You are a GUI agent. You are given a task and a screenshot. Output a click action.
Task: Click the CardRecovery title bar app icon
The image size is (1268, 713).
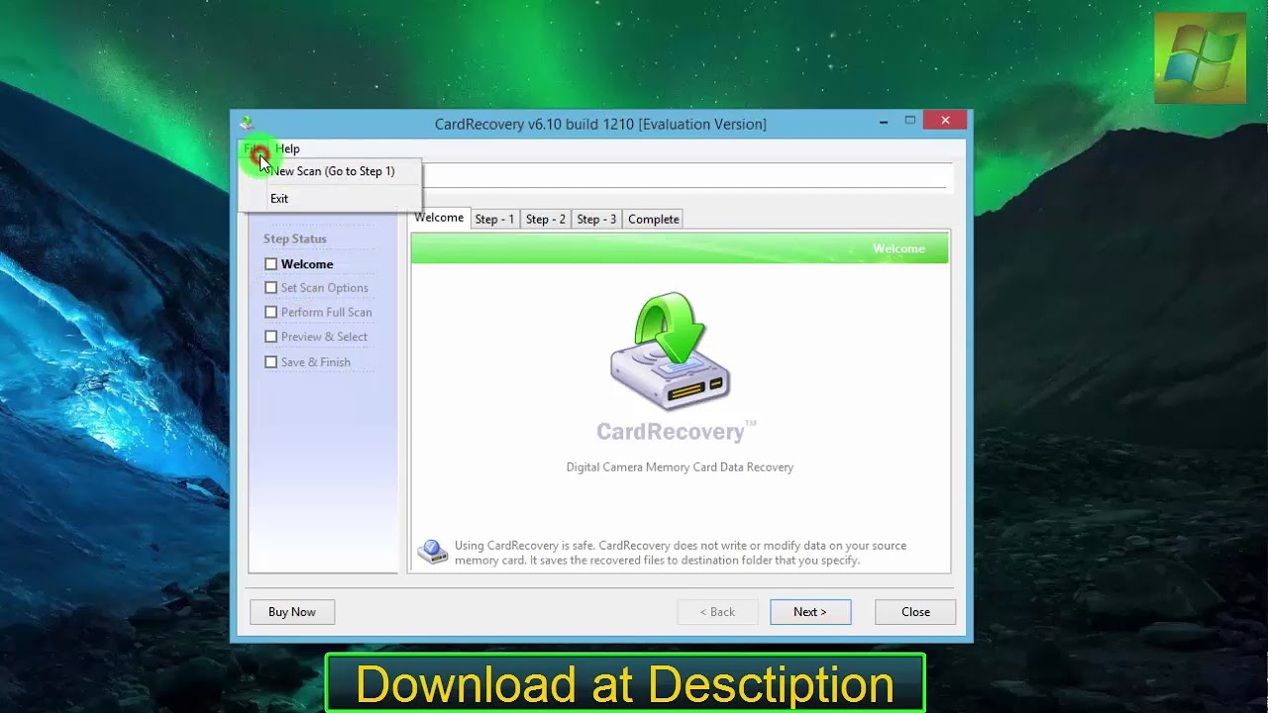tap(247, 123)
